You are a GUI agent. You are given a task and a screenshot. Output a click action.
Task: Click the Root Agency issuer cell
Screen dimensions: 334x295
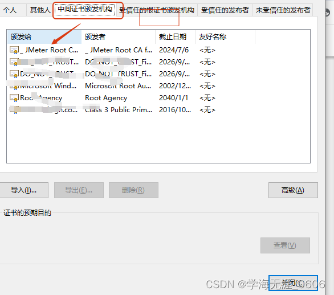pyautogui.click(x=106, y=98)
